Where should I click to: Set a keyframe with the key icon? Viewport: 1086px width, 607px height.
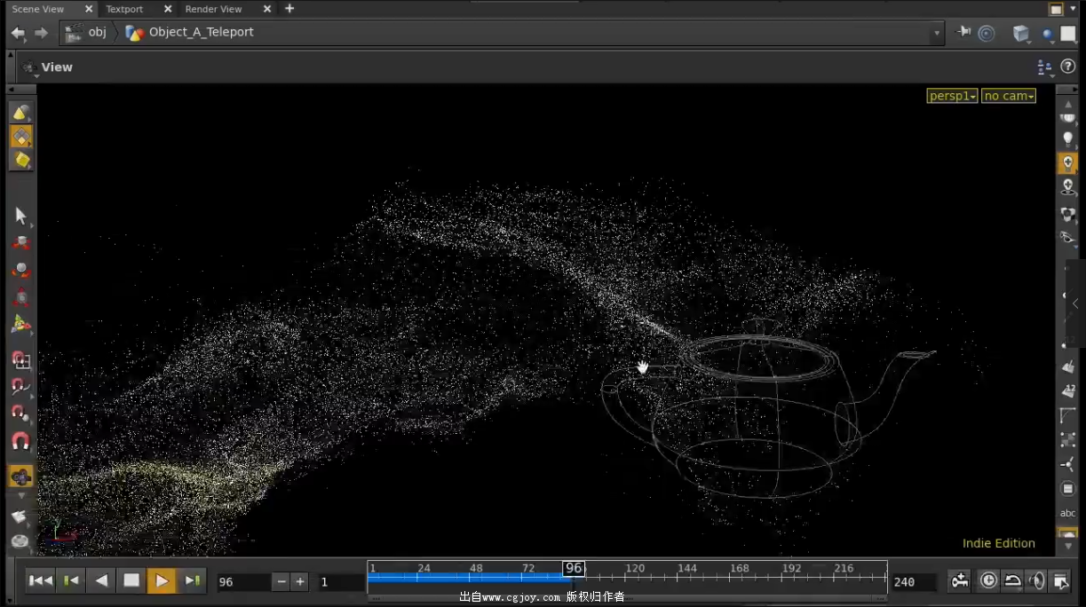960,581
